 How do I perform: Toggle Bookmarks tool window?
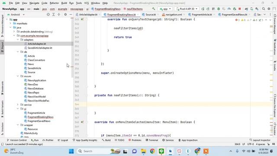coord(2,88)
